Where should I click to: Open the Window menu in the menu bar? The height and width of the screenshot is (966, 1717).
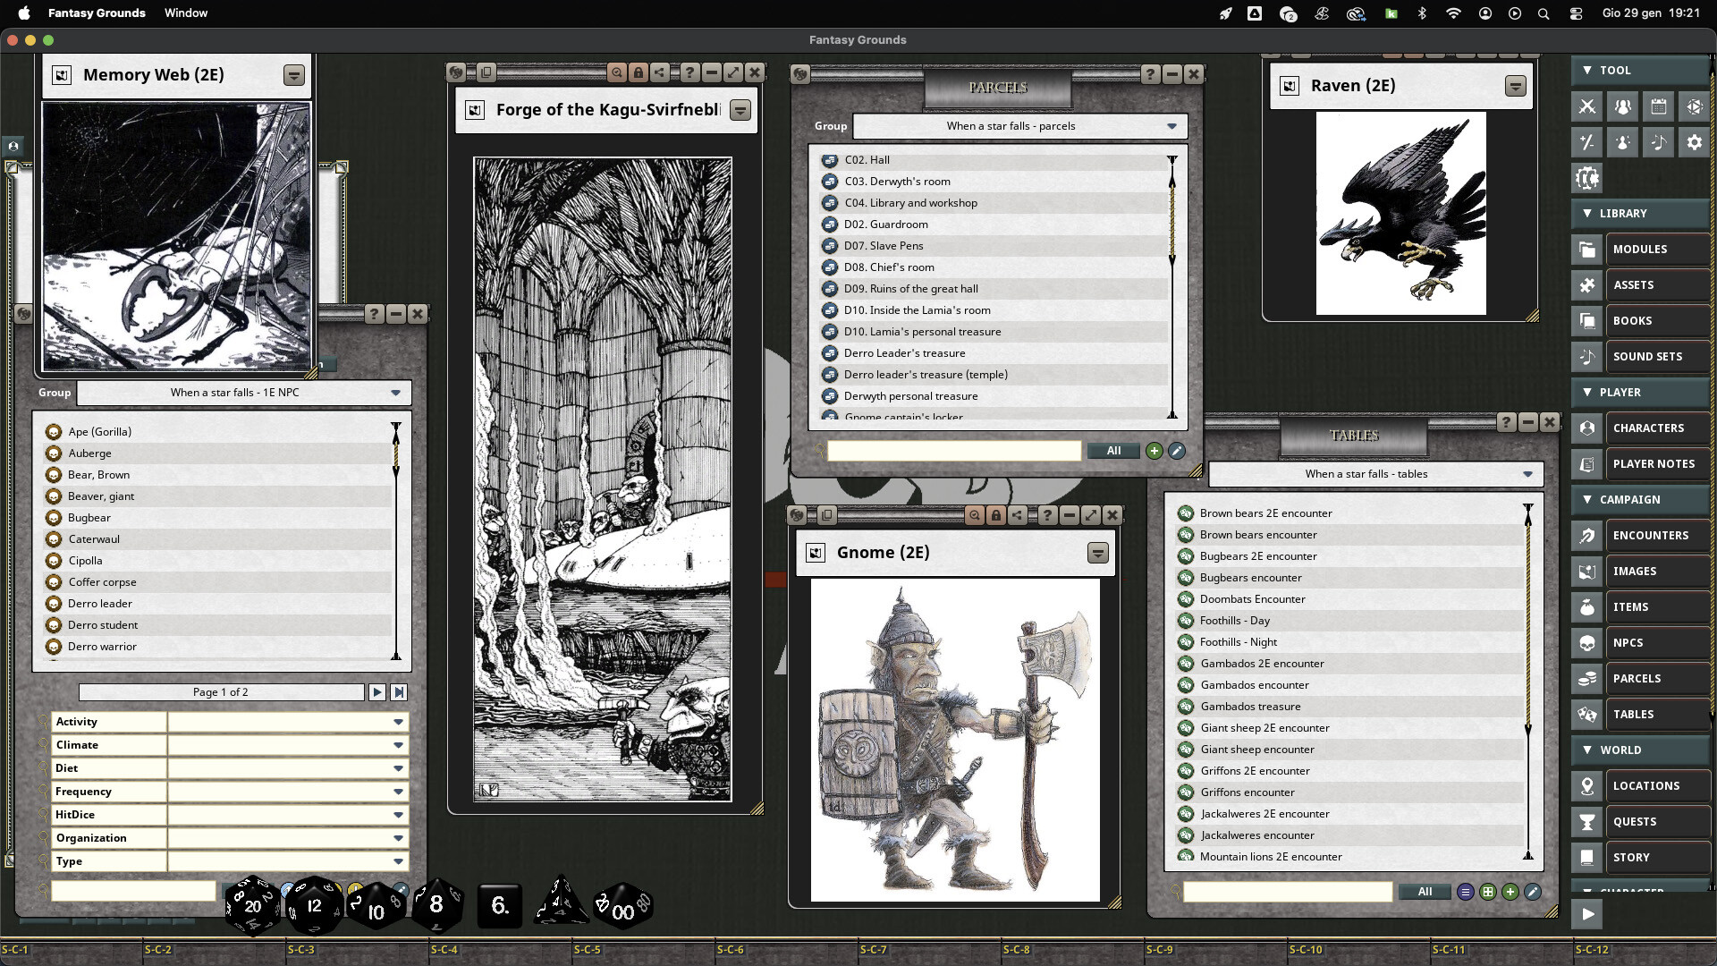(186, 13)
